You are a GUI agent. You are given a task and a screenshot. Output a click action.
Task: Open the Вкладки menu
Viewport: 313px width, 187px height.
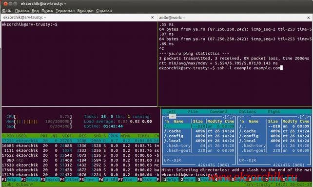point(85,11)
